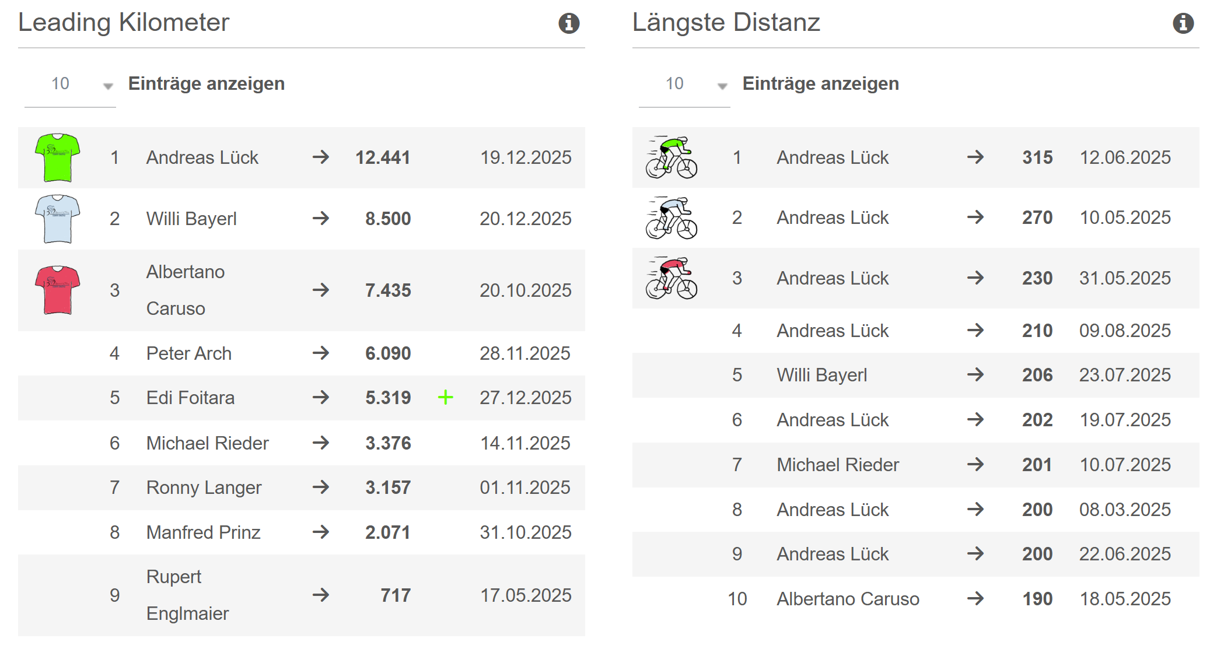
Task: Click Rupert Englmaier name entry
Action: 187,595
